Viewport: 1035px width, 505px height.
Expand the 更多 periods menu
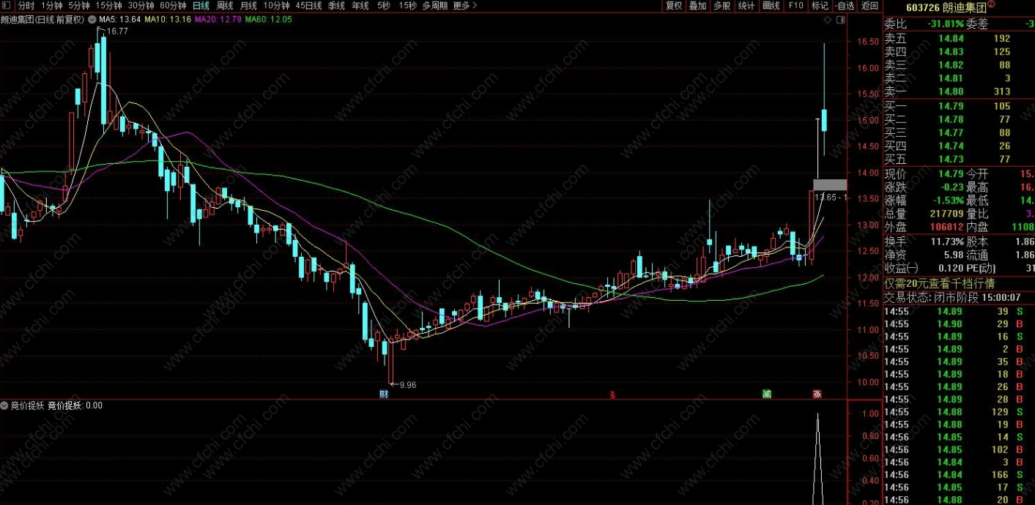click(465, 6)
